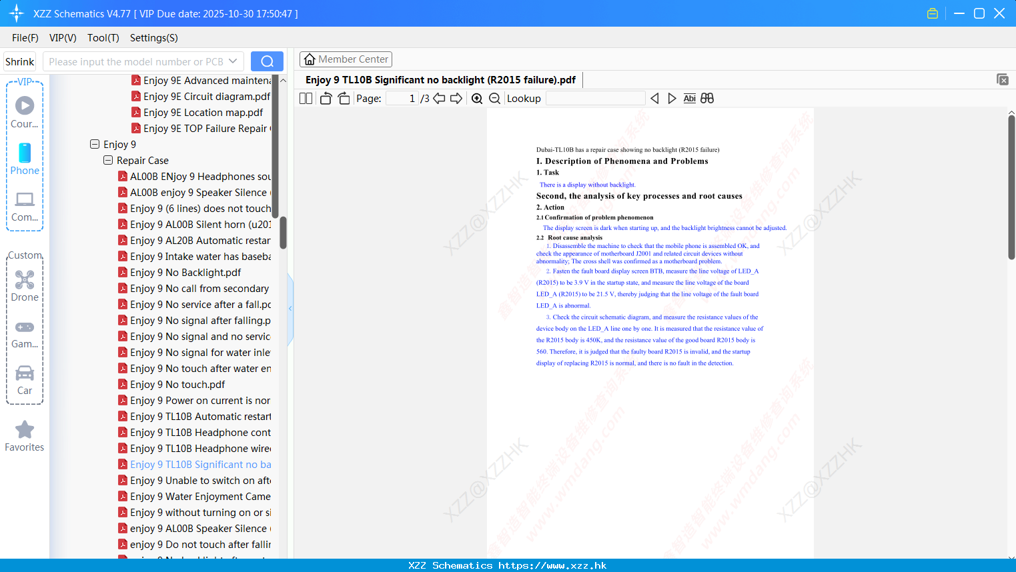Image resolution: width=1016 pixels, height=572 pixels.
Task: Select the Enjoy 9 TL10B Significant no backlight tab
Action: click(440, 80)
